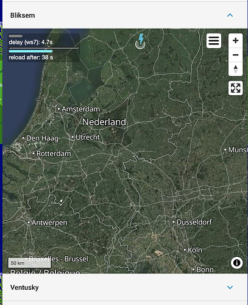Click the Nederland country label

[x=104, y=122]
